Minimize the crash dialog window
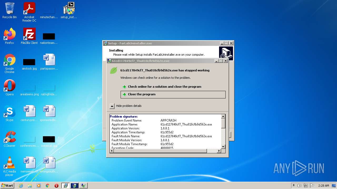This screenshot has width=337, height=189. 216,61
